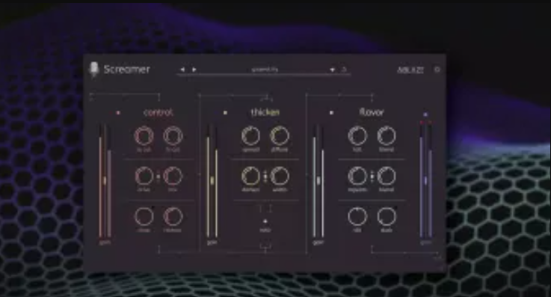Click the thicken section title
551x297 pixels.
pos(265,112)
